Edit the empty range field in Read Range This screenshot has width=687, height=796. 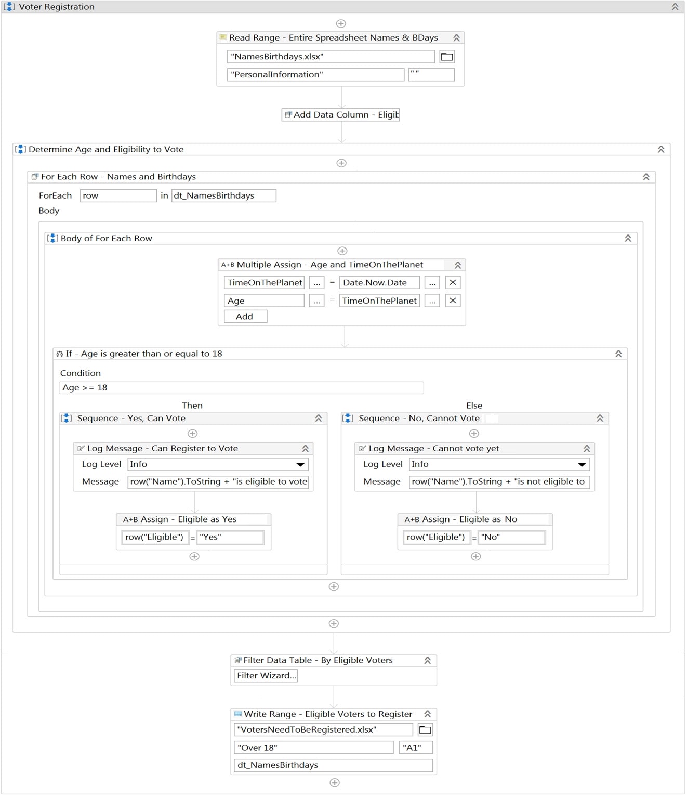coord(431,75)
